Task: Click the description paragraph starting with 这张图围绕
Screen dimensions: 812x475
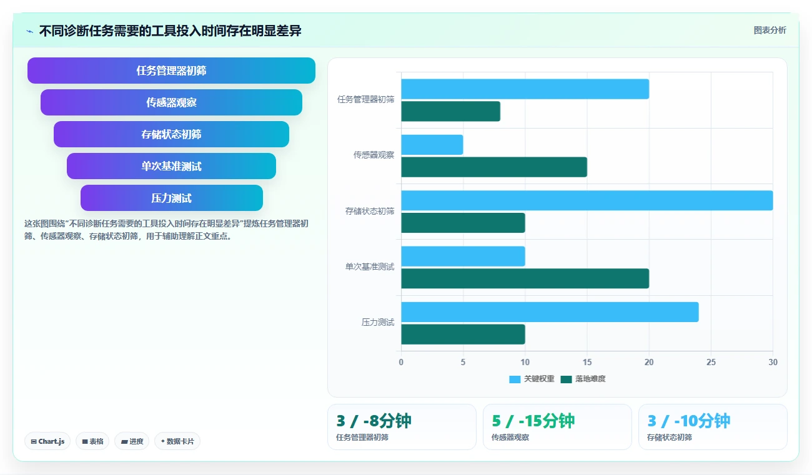Action: pos(166,230)
